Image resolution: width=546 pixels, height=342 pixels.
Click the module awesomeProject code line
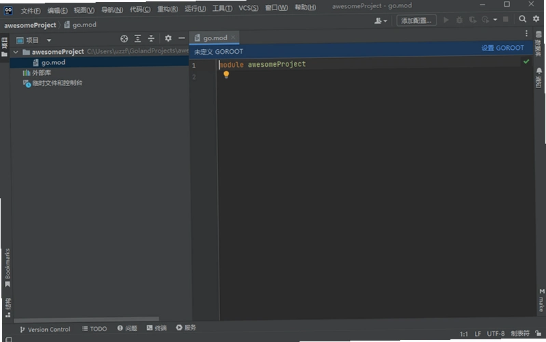point(262,64)
